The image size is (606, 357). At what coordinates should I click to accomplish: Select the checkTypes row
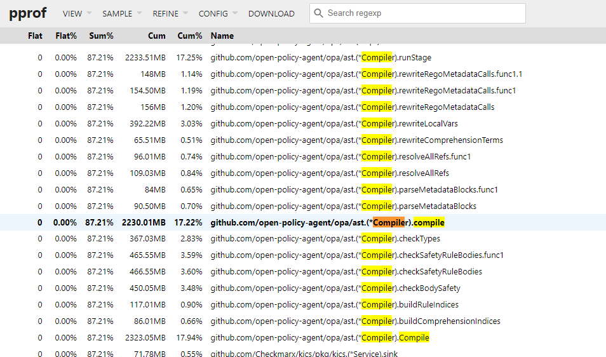(x=303, y=239)
